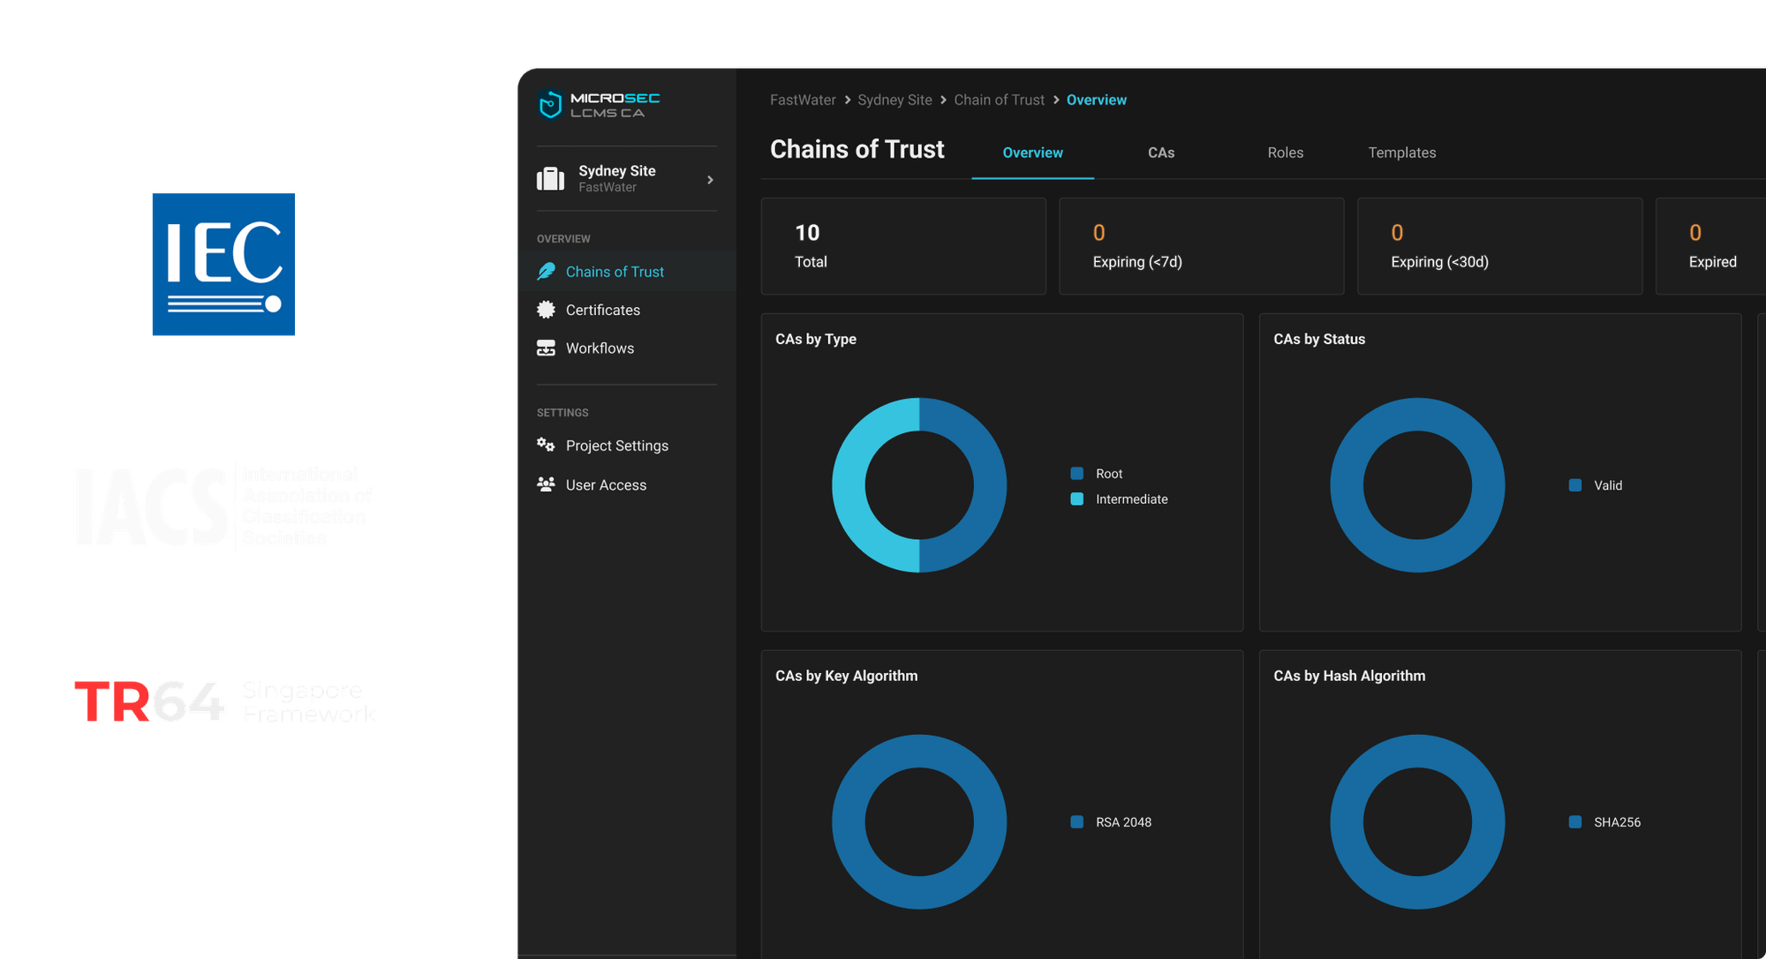
Task: Switch to the CAs tab
Action: [x=1160, y=153]
